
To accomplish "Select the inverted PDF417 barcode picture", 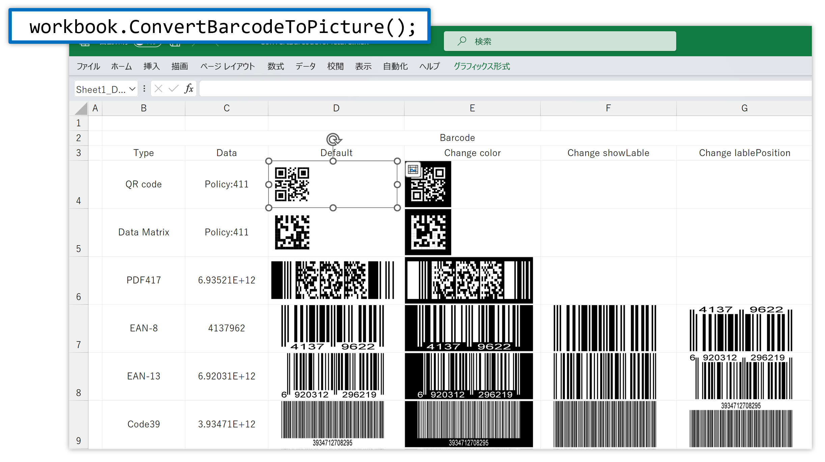I will (469, 280).
